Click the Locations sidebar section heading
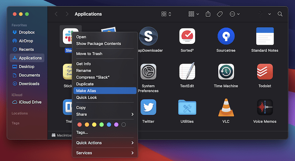The image size is (295, 161). [x=19, y=113]
